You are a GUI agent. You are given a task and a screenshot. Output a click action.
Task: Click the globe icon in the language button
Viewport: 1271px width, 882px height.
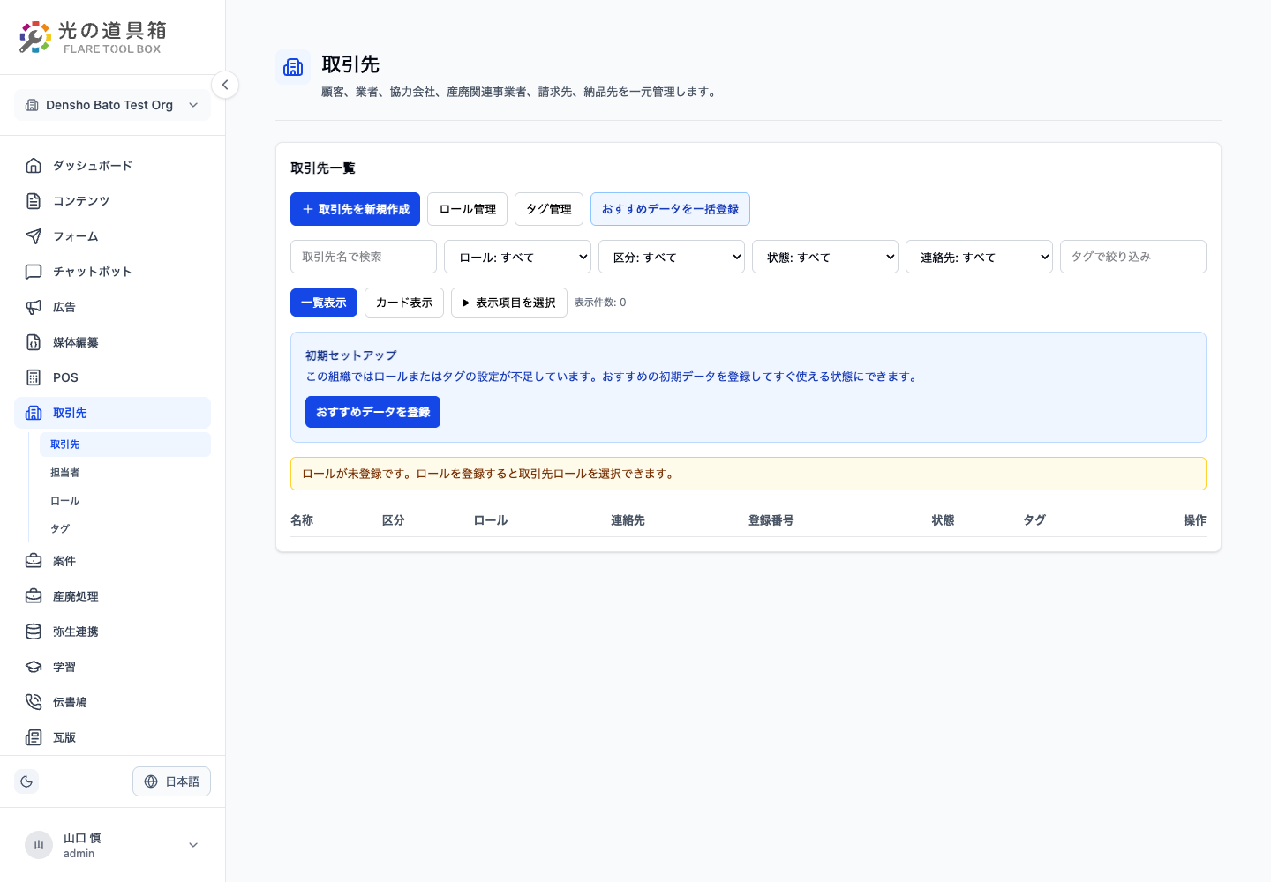pyautogui.click(x=151, y=781)
